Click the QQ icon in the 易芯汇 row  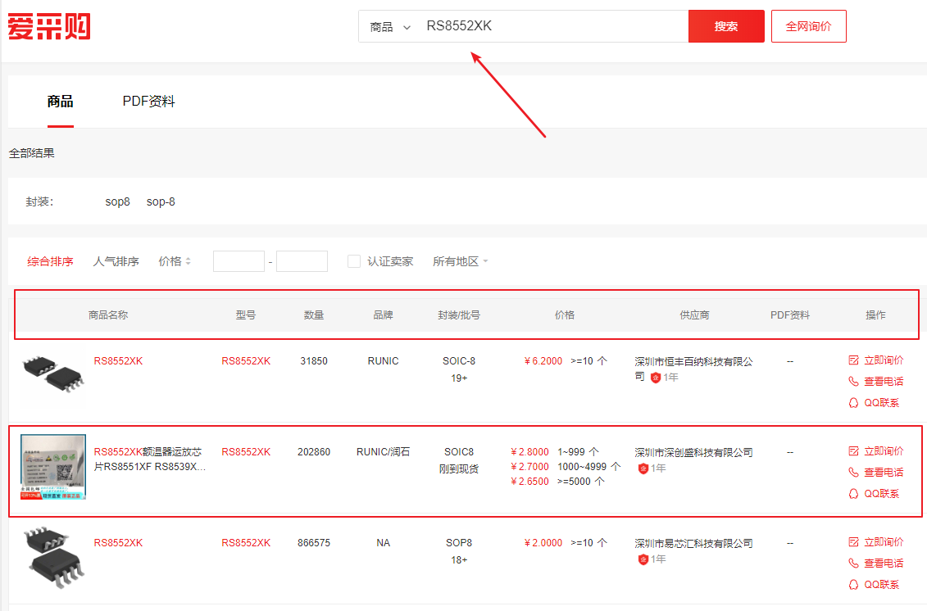click(x=853, y=585)
